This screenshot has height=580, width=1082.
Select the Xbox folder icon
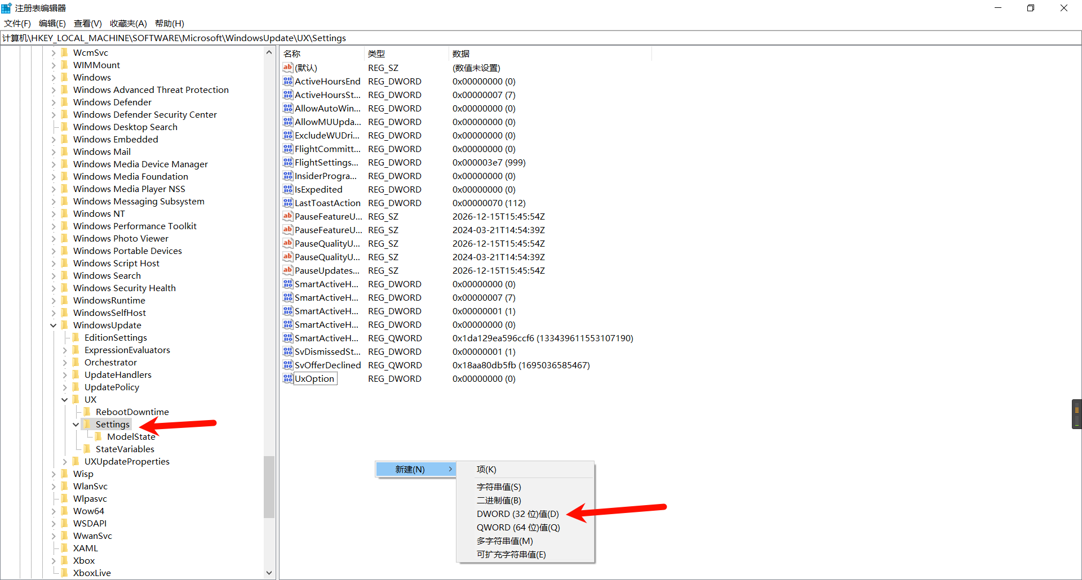[x=64, y=560]
